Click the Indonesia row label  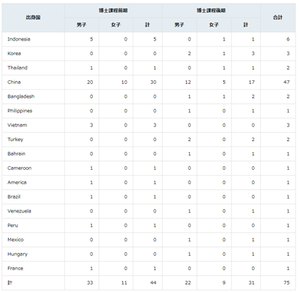click(x=19, y=39)
